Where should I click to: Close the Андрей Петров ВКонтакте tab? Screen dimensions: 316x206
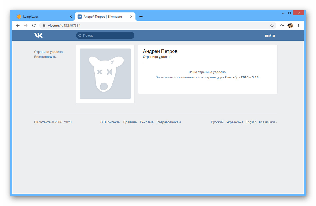coord(131,17)
